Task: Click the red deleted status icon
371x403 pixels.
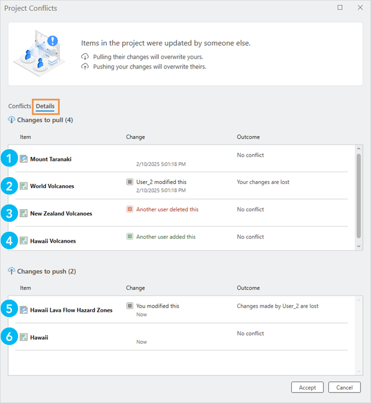Action: coord(130,209)
